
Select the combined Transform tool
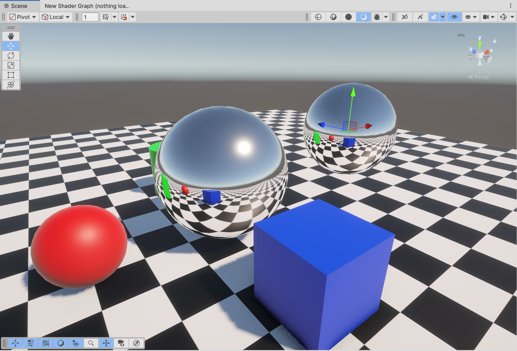(x=11, y=85)
